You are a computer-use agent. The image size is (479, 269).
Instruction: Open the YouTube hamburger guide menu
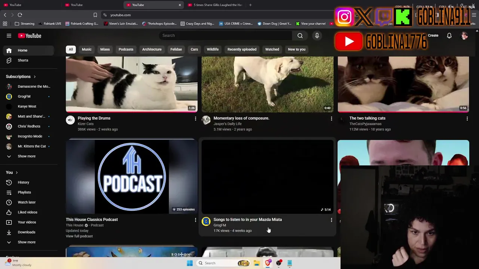9,35
